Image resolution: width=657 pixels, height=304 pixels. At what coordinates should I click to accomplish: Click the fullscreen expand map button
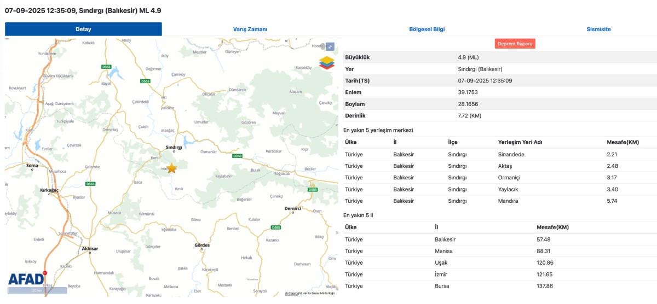(x=330, y=46)
